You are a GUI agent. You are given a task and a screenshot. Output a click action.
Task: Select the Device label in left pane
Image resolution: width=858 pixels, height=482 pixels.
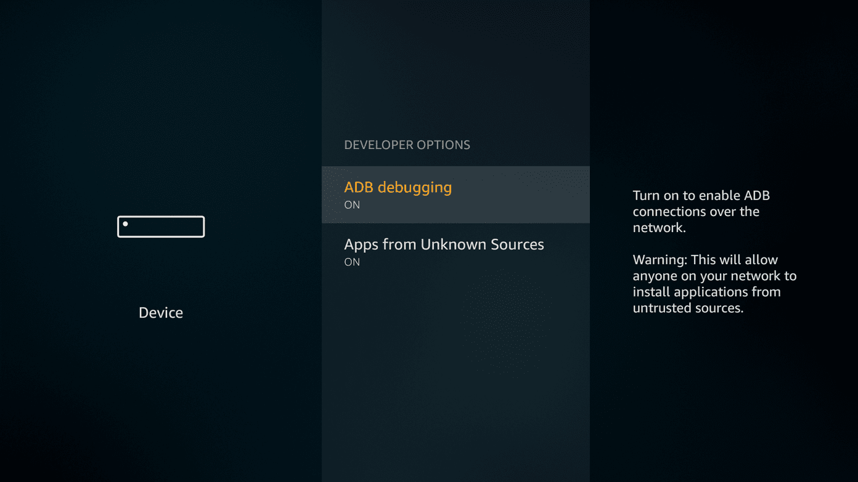click(161, 313)
